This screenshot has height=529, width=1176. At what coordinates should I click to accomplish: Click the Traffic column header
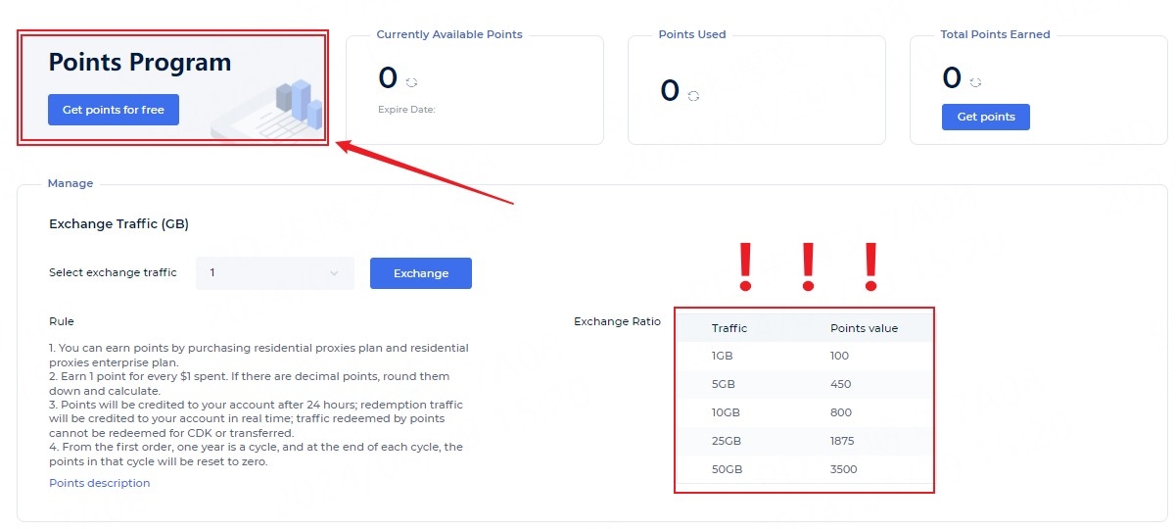[x=729, y=328]
